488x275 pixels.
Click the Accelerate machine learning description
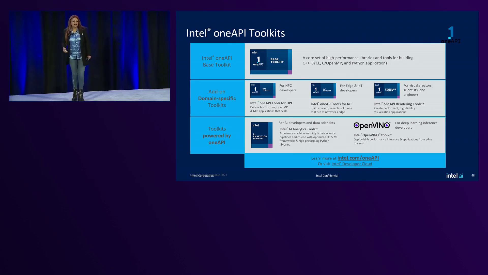309,139
